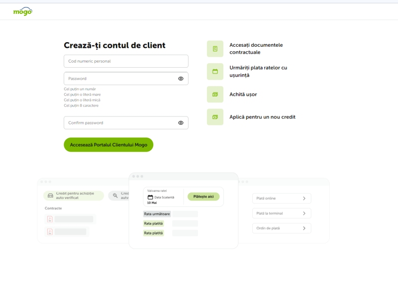Click the first PDF document icon under Contracte

pyautogui.click(x=50, y=219)
